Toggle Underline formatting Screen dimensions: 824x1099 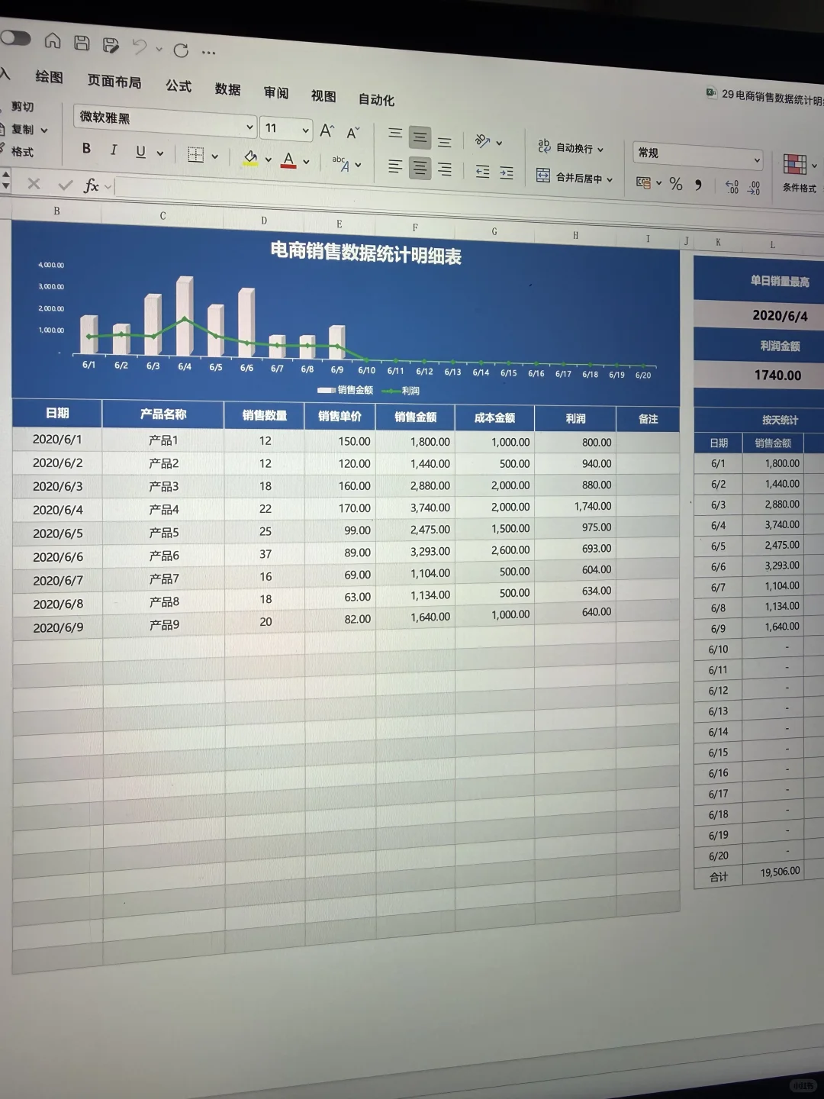(x=140, y=151)
